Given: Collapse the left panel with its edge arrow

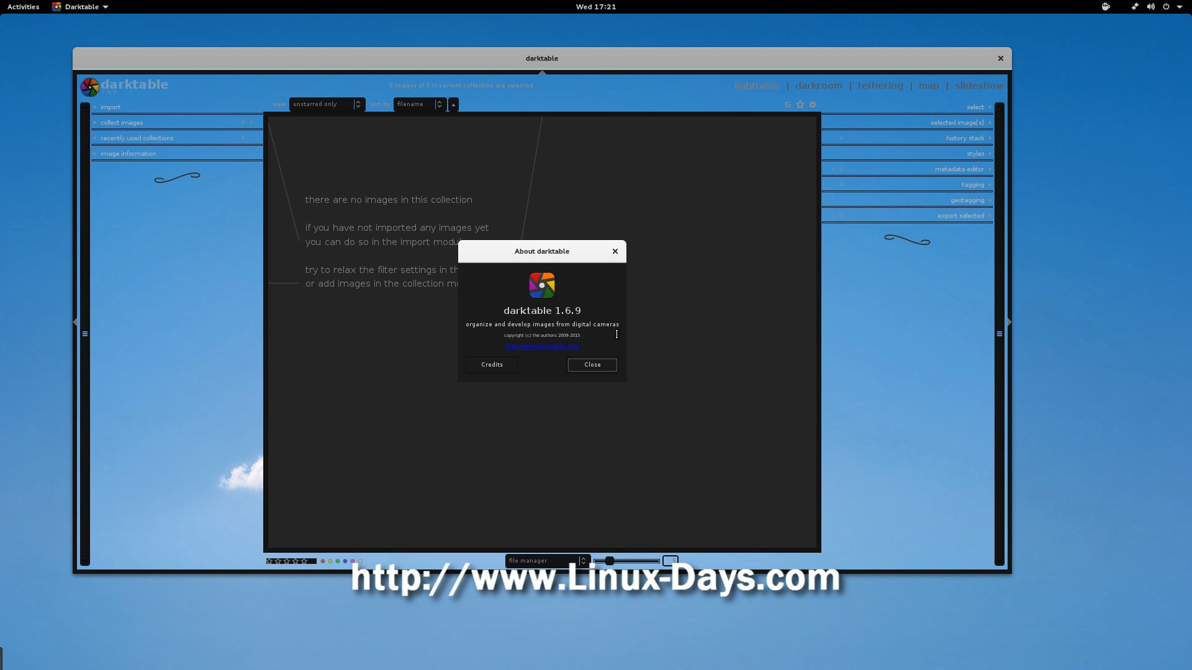Looking at the screenshot, I should click(x=76, y=322).
